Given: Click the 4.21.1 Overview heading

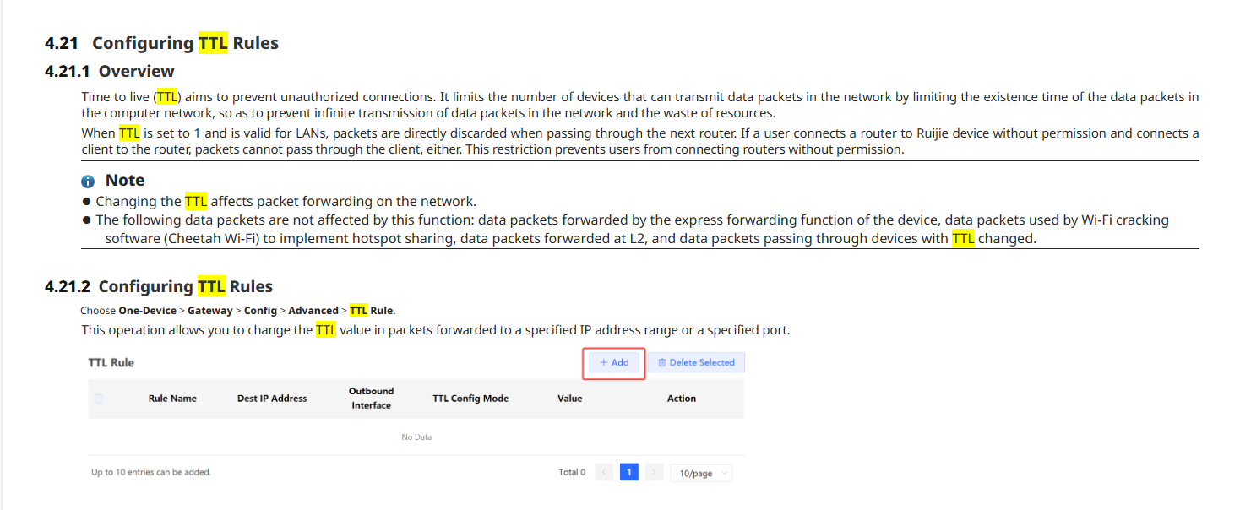Looking at the screenshot, I should tap(110, 71).
